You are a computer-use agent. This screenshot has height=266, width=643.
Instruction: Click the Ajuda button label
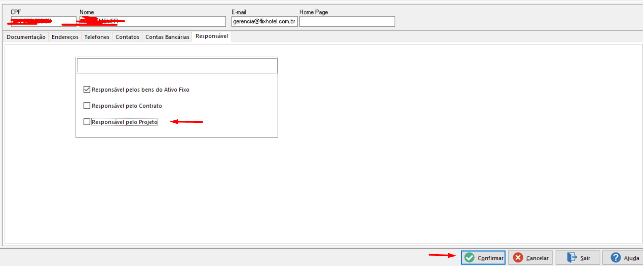click(631, 258)
